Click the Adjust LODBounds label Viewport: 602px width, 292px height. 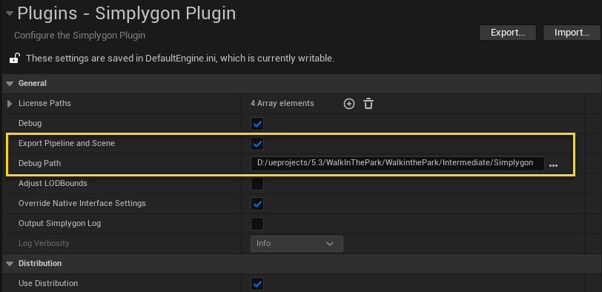coord(53,183)
